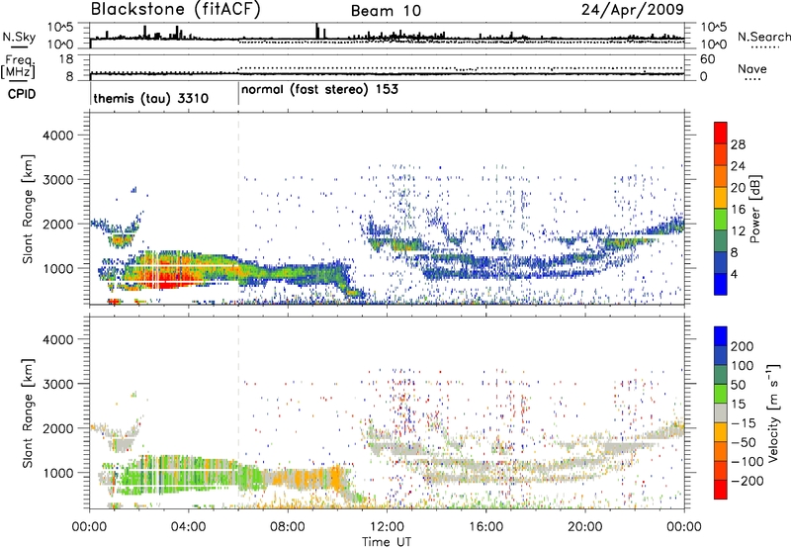Select the "themis (tau) 3310" mode label
The image size is (791, 548).
coord(151,98)
